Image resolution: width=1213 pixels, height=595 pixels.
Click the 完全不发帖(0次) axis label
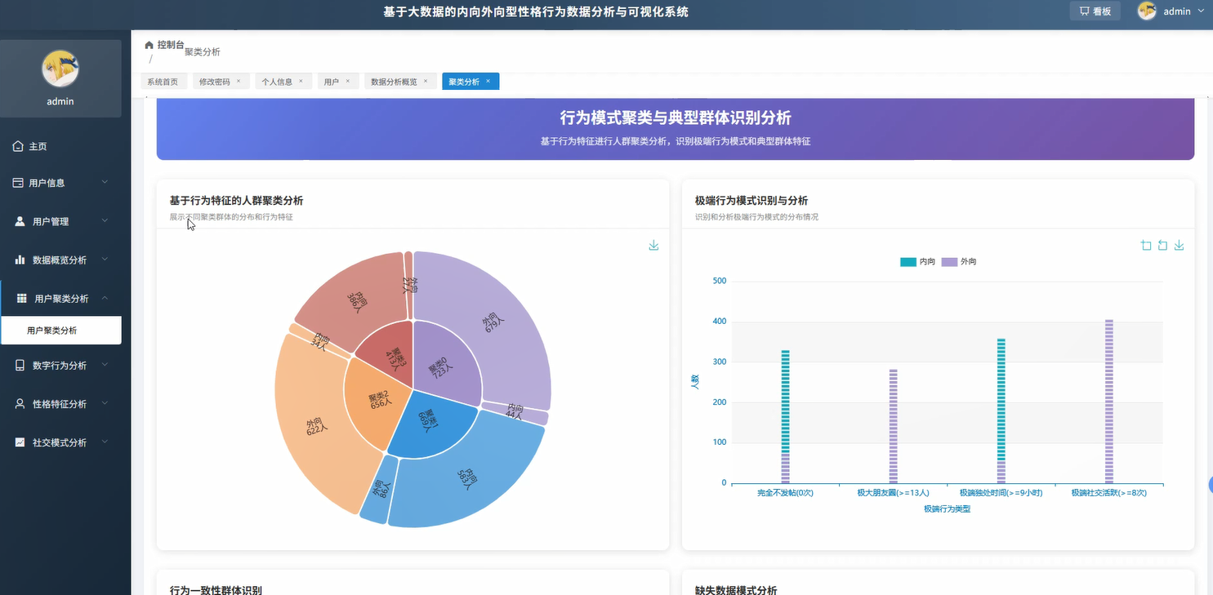point(785,493)
